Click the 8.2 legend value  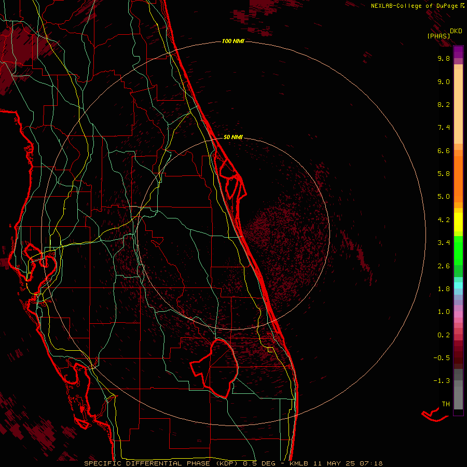coord(444,104)
